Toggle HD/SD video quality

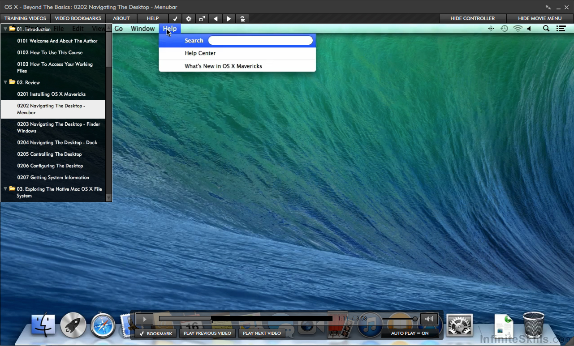click(x=242, y=18)
